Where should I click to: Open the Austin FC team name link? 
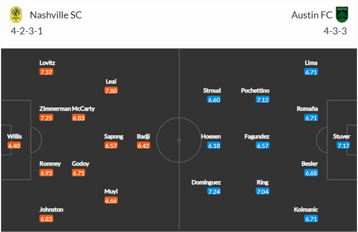tap(312, 15)
